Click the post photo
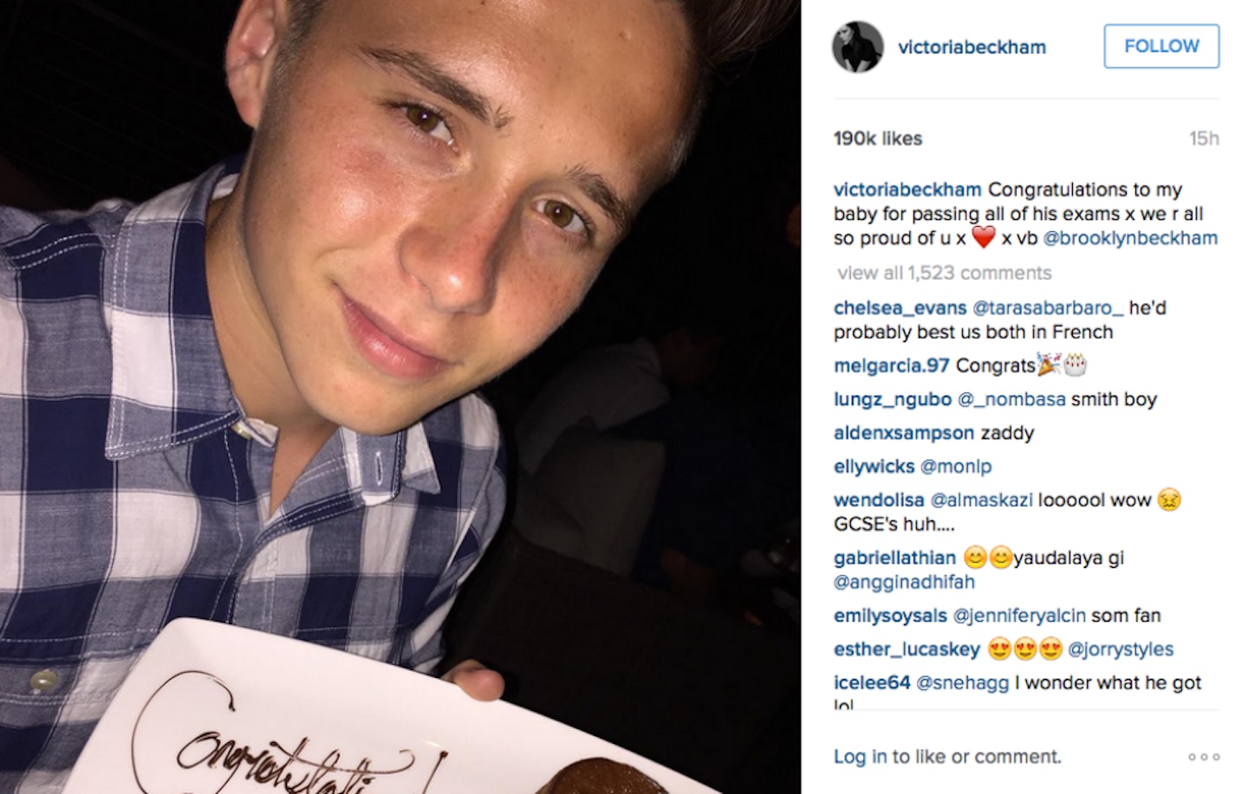Screen dimensions: 1248x794 pyautogui.click(x=400, y=397)
